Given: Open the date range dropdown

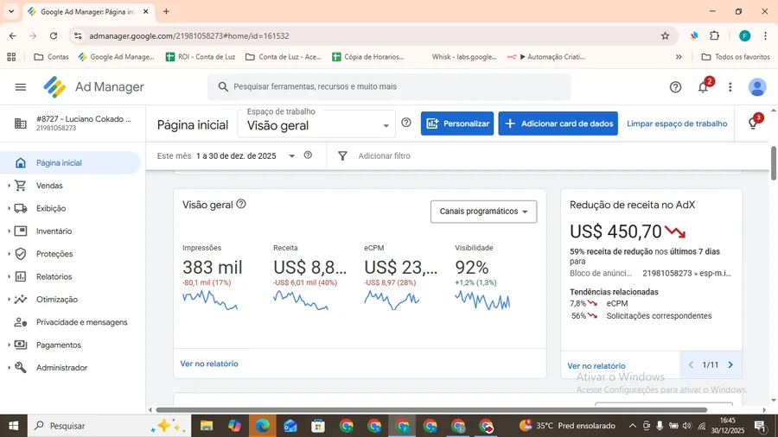Looking at the screenshot, I should coord(292,156).
